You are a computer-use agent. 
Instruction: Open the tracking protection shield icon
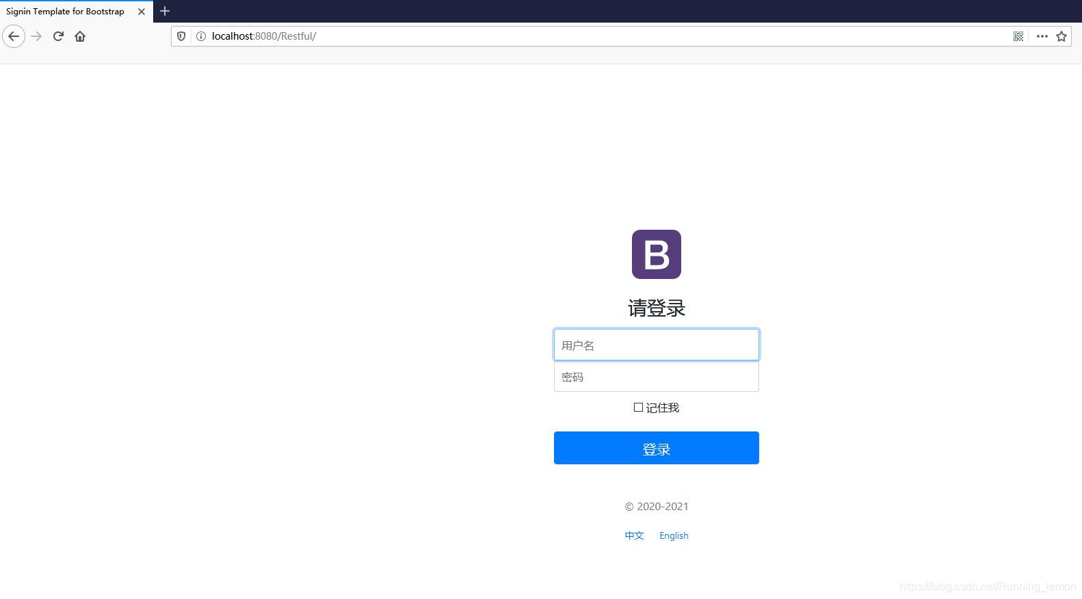click(181, 36)
